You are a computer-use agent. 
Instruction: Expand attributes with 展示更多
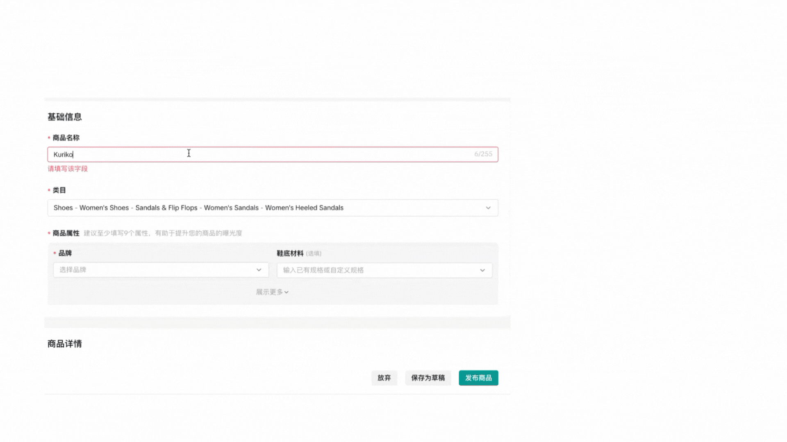pos(269,292)
